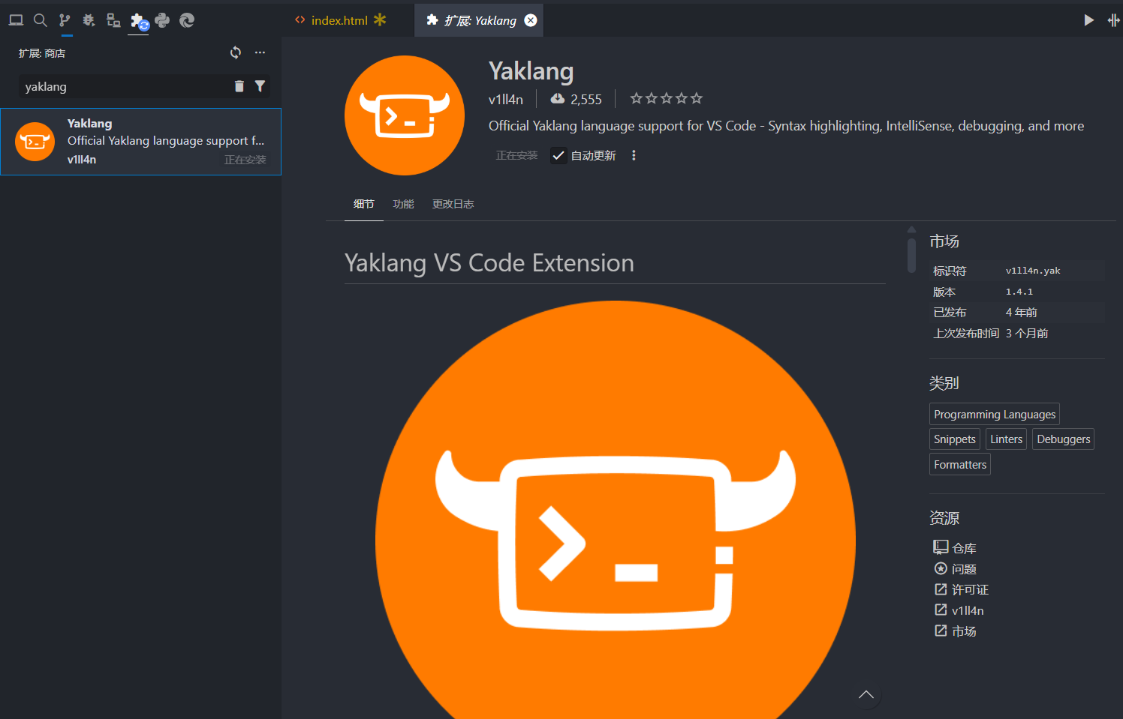This screenshot has width=1123, height=719.
Task: Select the Extensions puzzle-piece icon
Action: (139, 21)
